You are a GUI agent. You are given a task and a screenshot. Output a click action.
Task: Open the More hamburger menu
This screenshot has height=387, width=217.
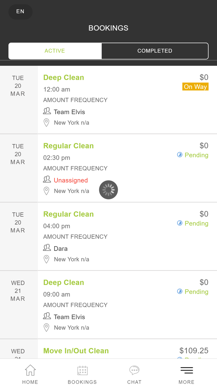187,370
